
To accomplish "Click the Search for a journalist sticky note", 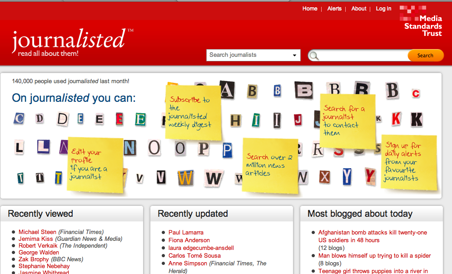I will [x=348, y=121].
